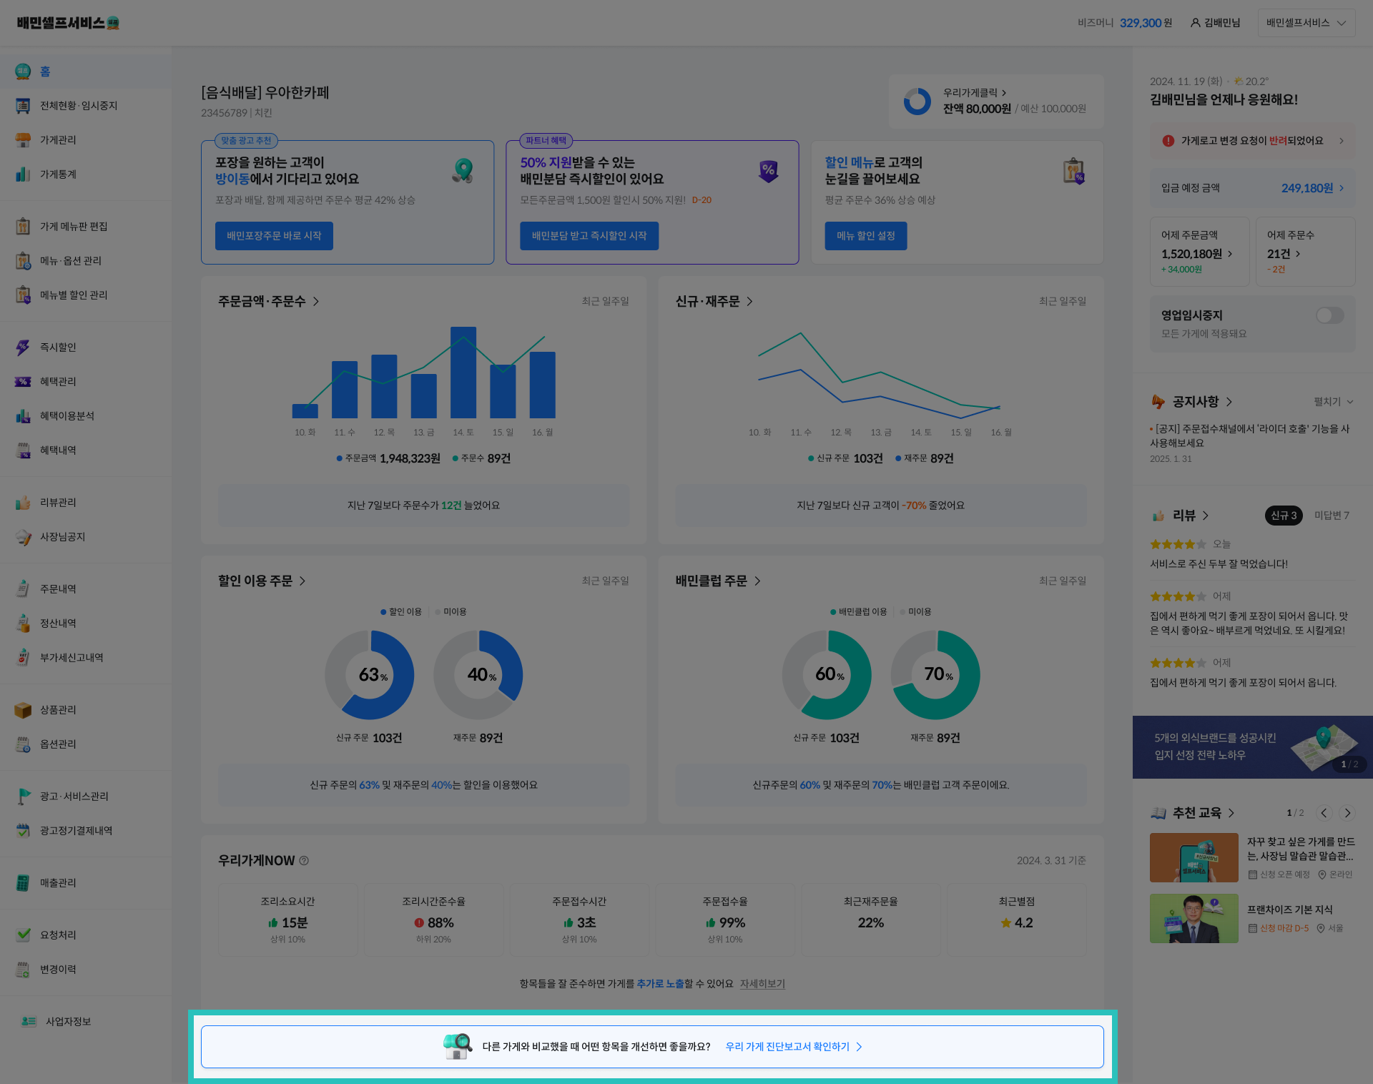Select the 옵션관리 icon
The image size is (1373, 1084).
(23, 744)
